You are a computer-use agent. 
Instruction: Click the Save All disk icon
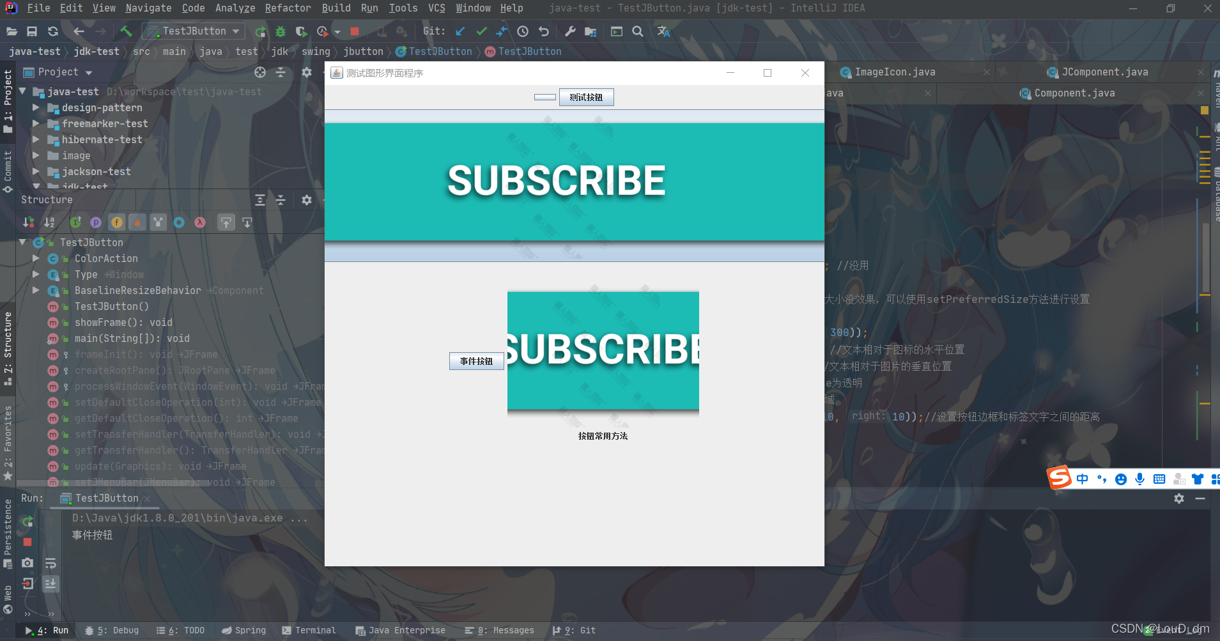32,31
